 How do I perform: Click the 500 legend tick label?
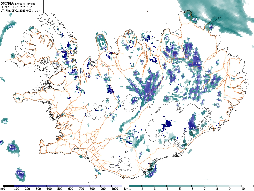(x=60, y=189)
